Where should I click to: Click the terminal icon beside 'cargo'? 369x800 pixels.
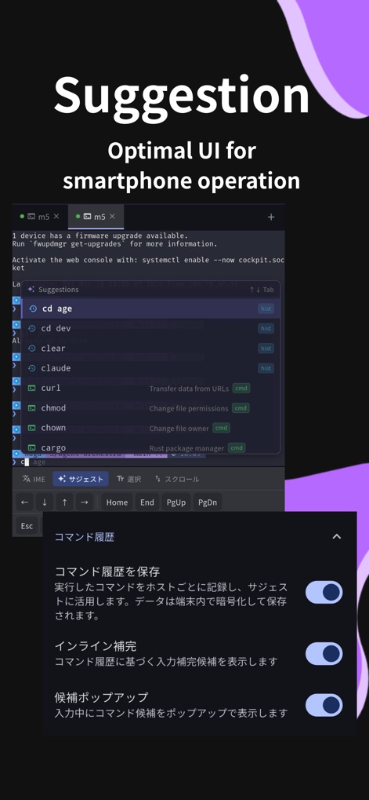click(x=31, y=448)
